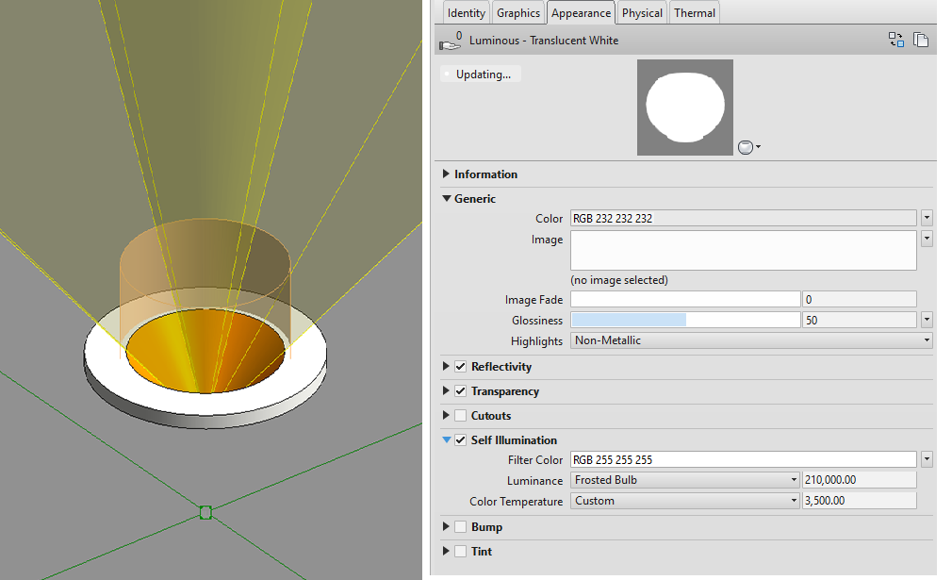Click the Image Fade slider

pos(685,299)
